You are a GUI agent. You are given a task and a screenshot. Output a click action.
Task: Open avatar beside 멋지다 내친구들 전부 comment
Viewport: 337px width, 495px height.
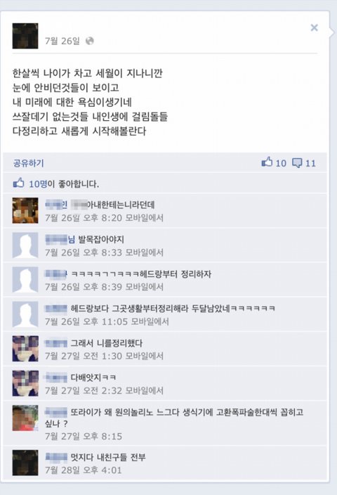click(25, 463)
